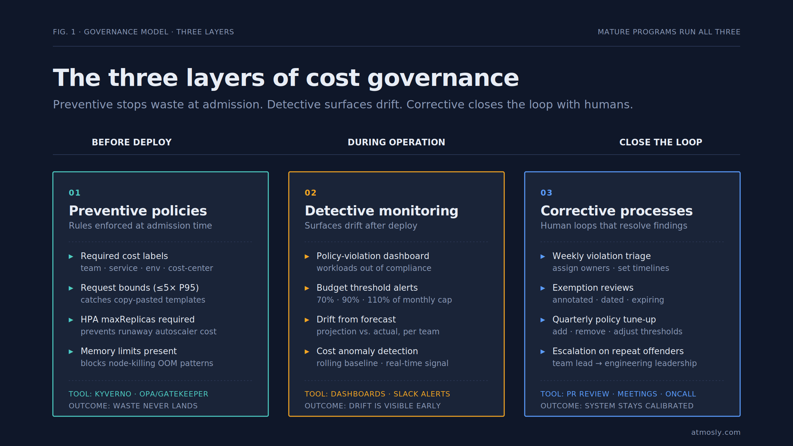Click 'Memory limits present' item

pos(129,351)
